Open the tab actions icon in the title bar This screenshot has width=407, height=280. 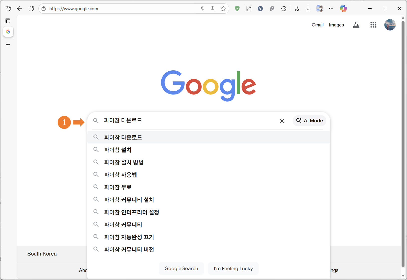8,9
